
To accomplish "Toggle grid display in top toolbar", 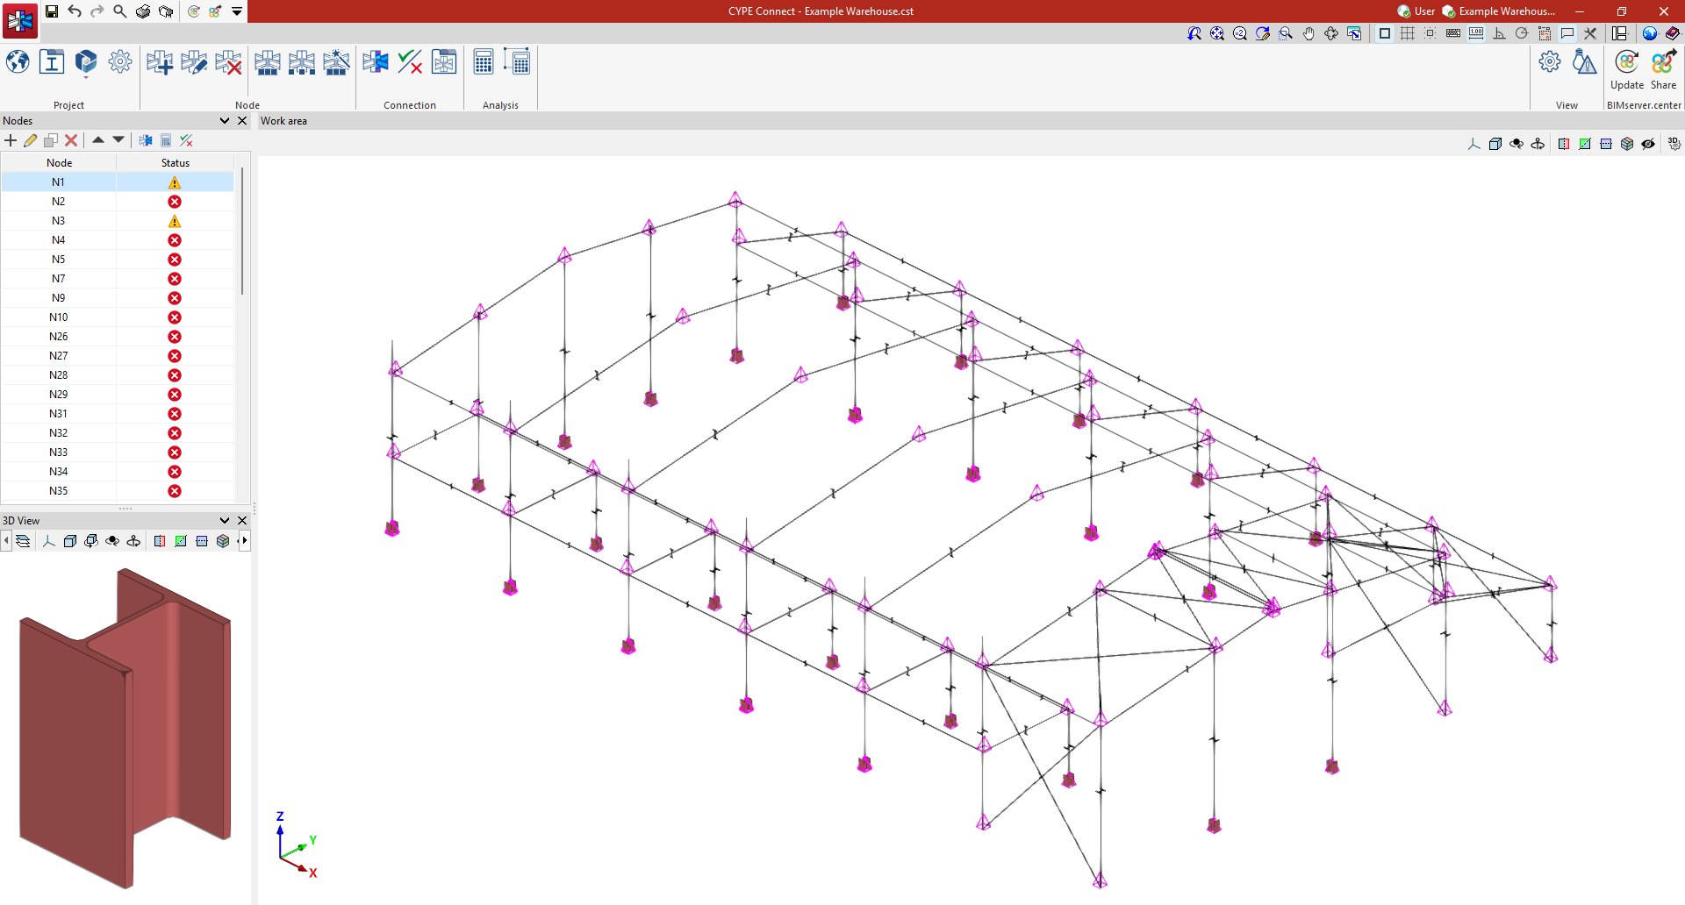I will tap(1408, 33).
